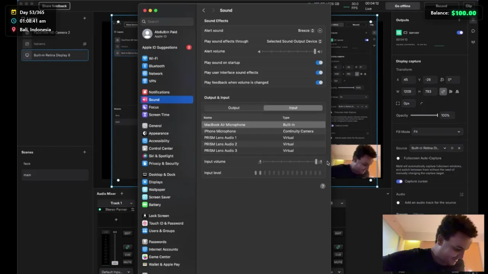Click the help question mark button
488x274 pixels.
[323, 186]
